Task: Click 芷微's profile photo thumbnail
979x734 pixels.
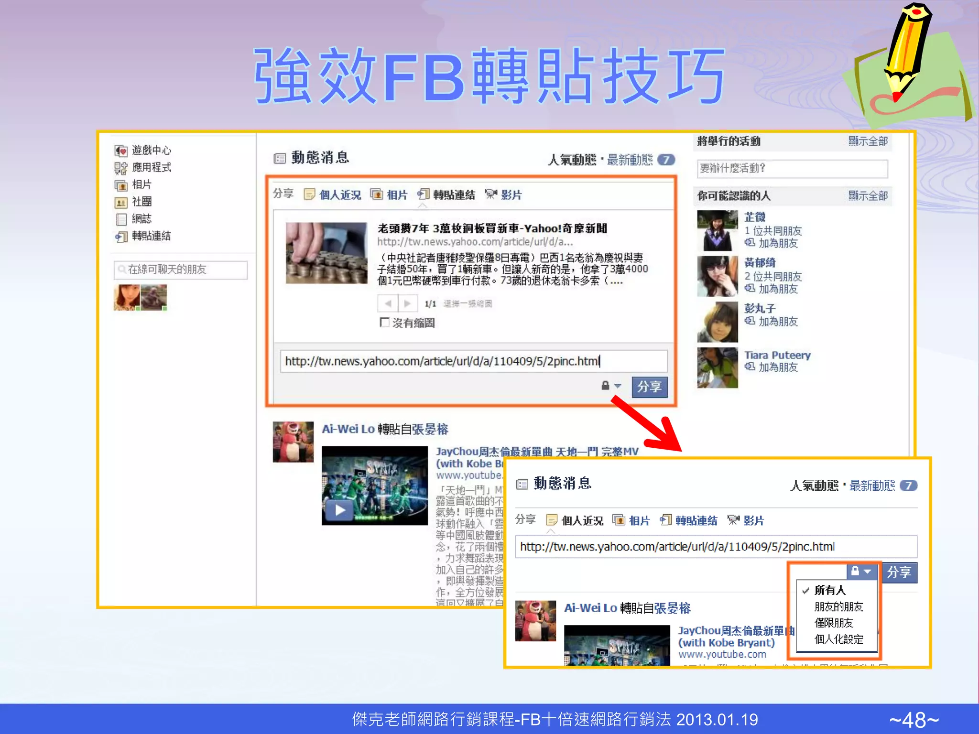Action: point(717,231)
